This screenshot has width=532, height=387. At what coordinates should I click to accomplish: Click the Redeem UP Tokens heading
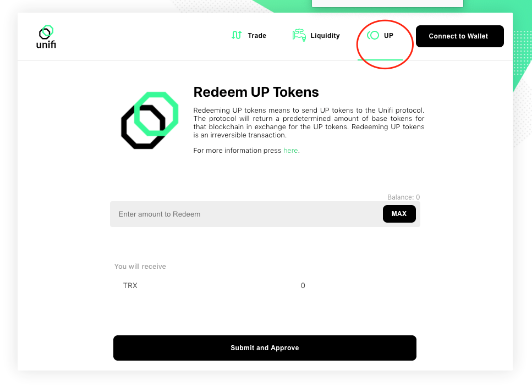[256, 92]
